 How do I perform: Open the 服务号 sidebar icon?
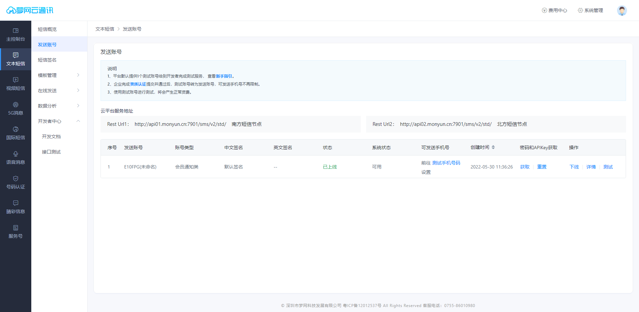(x=16, y=228)
